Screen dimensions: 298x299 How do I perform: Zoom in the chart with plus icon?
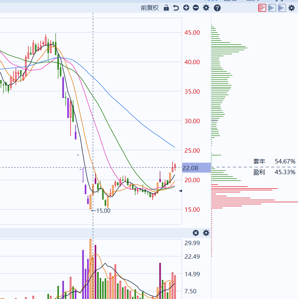[186, 8]
